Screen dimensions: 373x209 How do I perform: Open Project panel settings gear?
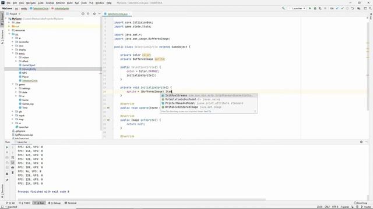pyautogui.click(x=94, y=14)
